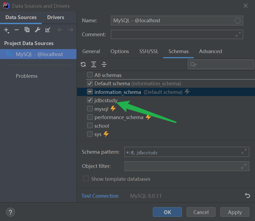Open the Problems entry in sidebar
Screen dimensions: 255x221
[27, 76]
